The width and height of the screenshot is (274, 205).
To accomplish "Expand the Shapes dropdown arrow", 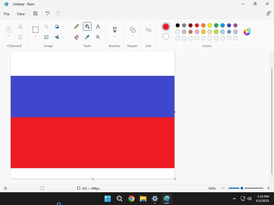I will click(132, 36).
